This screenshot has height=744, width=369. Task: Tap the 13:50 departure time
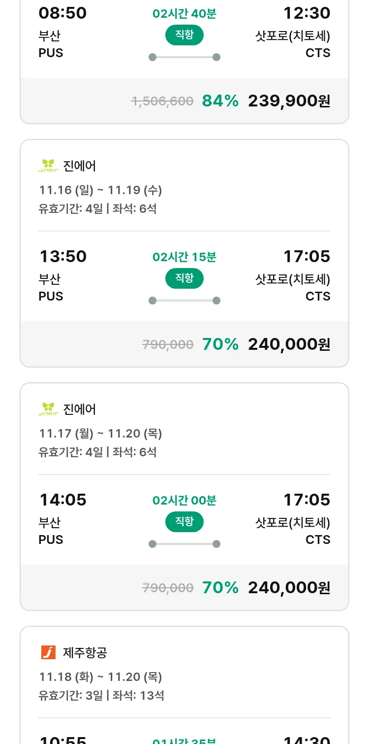pos(63,257)
